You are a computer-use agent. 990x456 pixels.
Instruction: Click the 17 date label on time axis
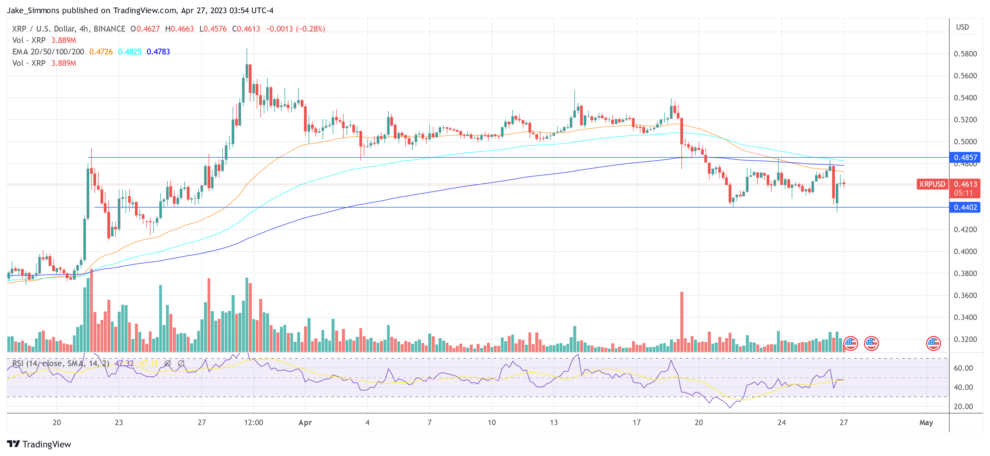[637, 423]
